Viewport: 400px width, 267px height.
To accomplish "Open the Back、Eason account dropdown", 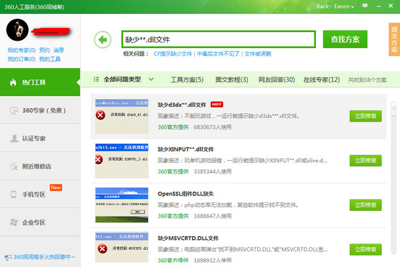I will click(x=335, y=6).
